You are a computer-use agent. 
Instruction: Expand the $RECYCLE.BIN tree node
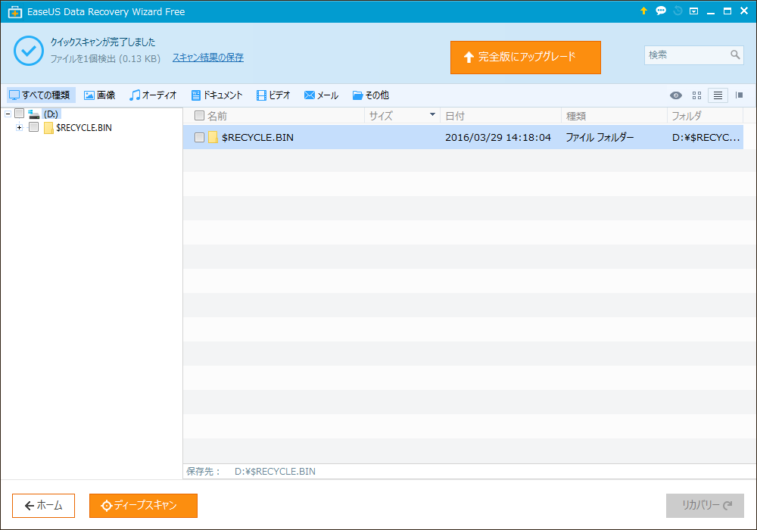20,127
